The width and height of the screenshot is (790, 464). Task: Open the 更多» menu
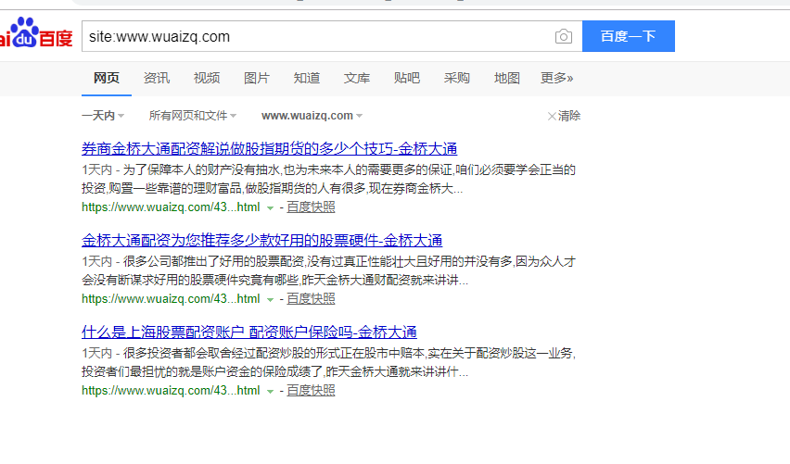pyautogui.click(x=557, y=78)
